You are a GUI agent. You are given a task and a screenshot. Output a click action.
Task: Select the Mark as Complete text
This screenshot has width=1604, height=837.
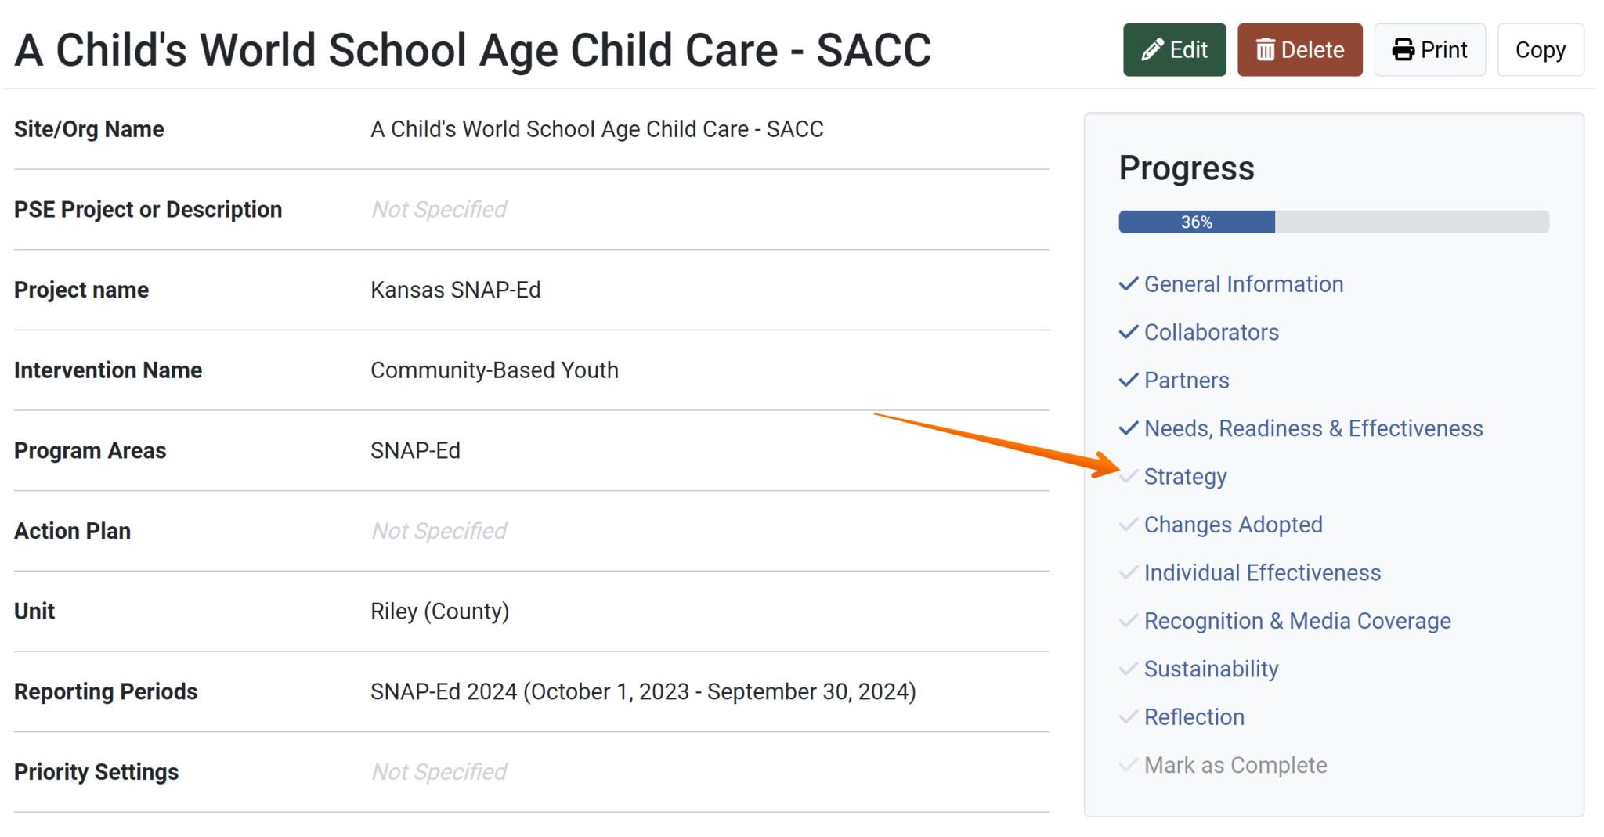coord(1235,765)
